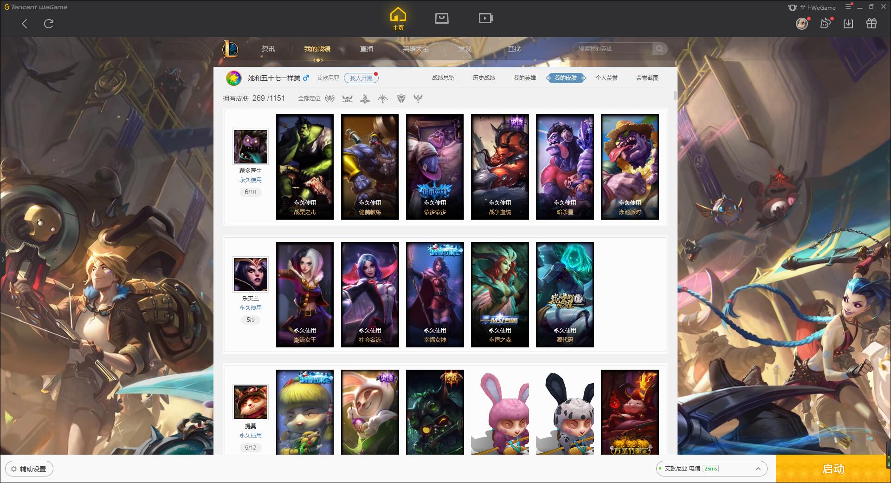Image resolution: width=891 pixels, height=483 pixels.
Task: Open the 我的战绩 navigation tab
Action: 317,49
